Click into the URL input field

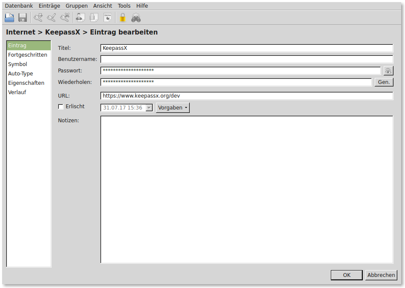[x=247, y=96]
